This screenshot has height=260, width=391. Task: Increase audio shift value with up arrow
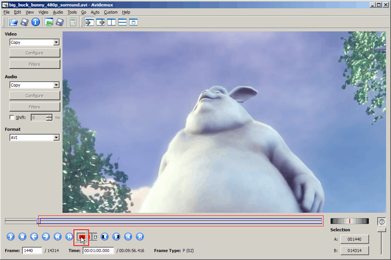49,116
